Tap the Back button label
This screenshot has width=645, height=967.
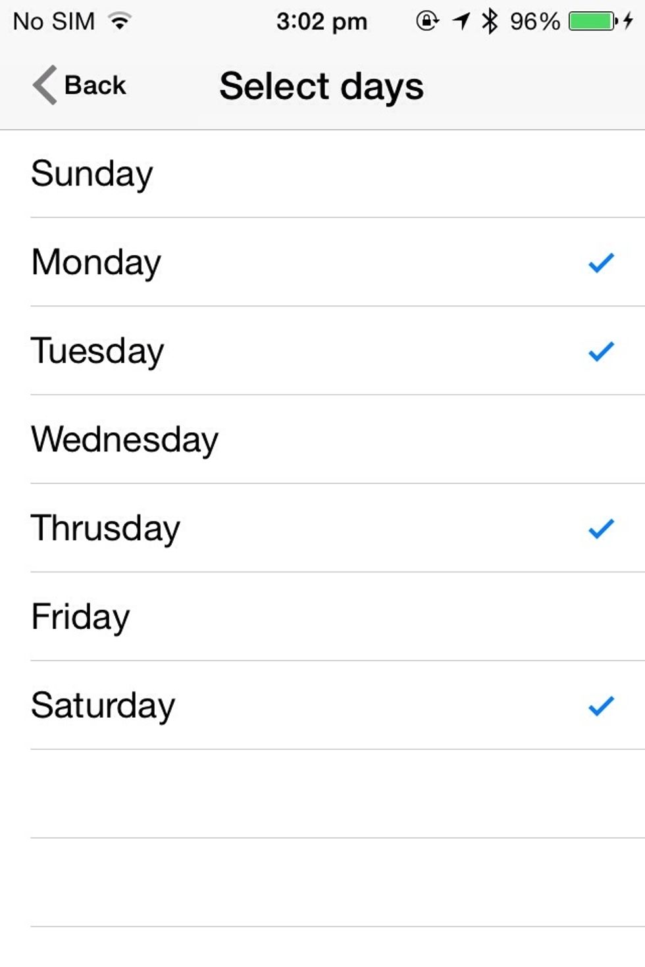pos(95,86)
